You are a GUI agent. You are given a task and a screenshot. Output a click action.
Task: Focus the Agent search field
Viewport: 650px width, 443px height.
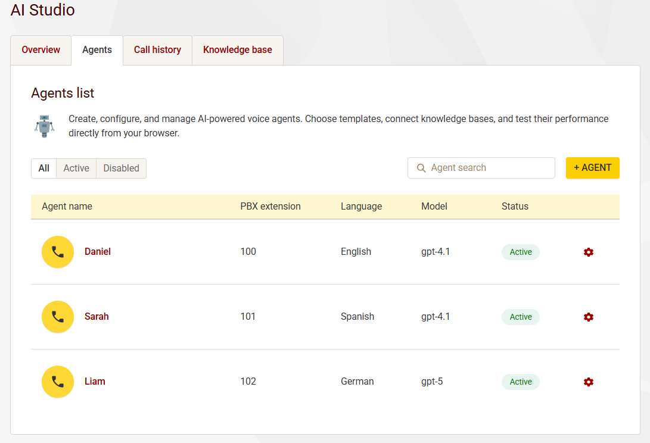click(x=489, y=168)
